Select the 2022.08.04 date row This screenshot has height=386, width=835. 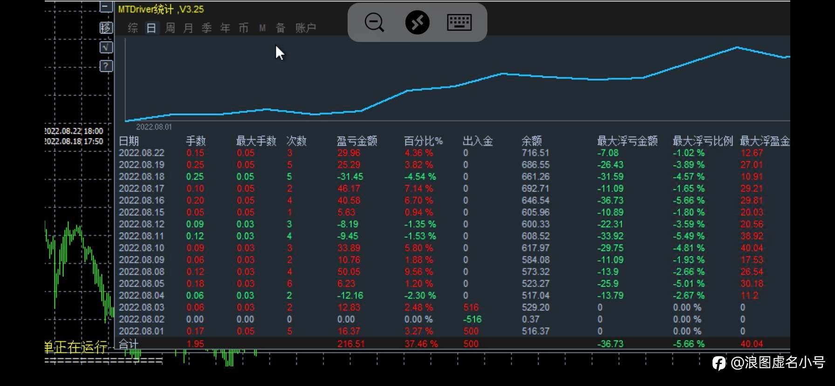(142, 296)
